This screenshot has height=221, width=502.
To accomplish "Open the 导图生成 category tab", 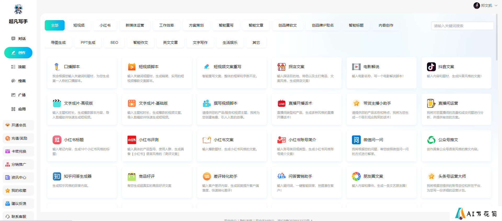I will tap(58, 43).
